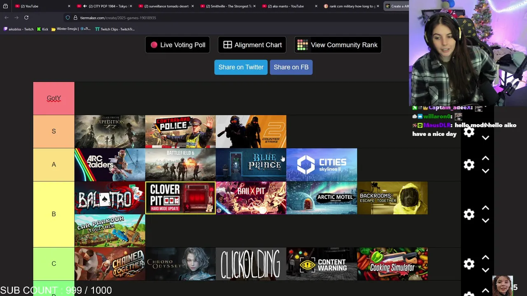The image size is (527, 296).
Task: Click the yellow A tier label
Action: [x=54, y=164]
